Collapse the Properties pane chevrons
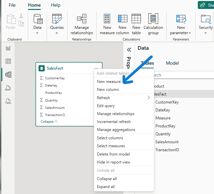This screenshot has width=214, height=194. [129, 50]
